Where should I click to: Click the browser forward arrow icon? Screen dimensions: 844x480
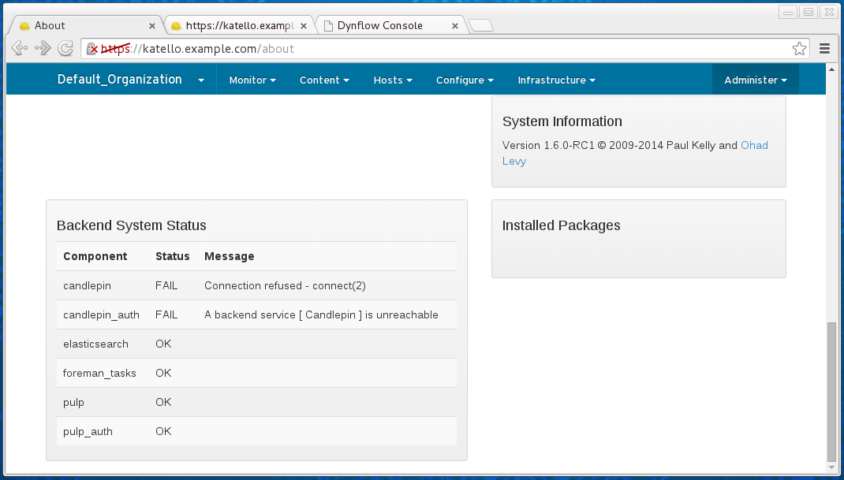[43, 48]
